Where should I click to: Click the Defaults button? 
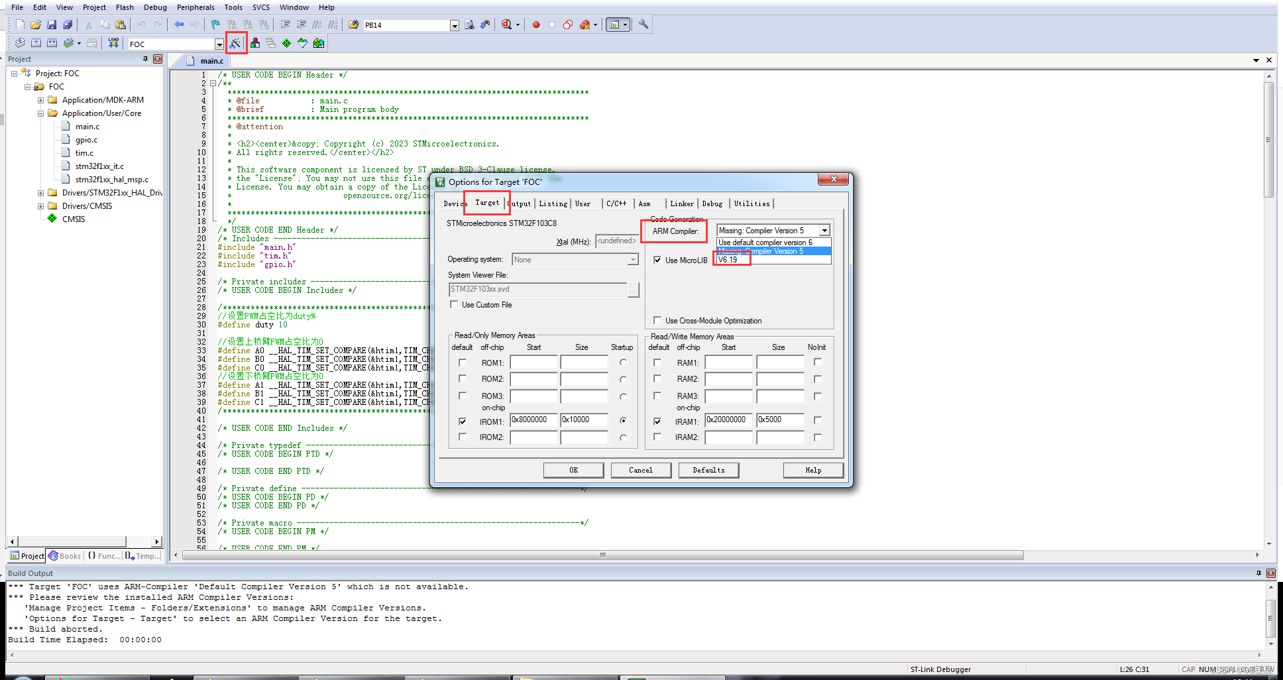(709, 470)
